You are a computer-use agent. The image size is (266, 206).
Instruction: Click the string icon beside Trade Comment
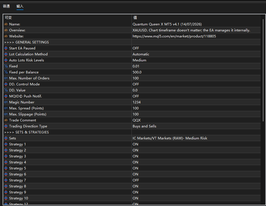pyautogui.click(x=6, y=120)
